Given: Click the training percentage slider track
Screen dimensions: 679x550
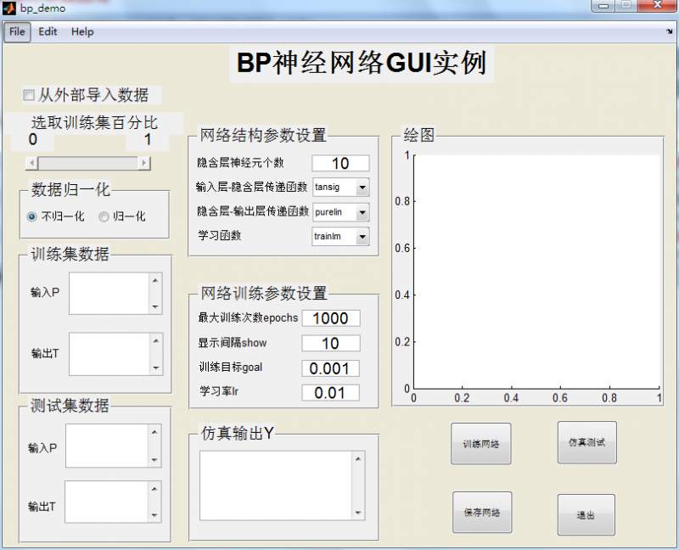Looking at the screenshot, I should click(x=88, y=163).
